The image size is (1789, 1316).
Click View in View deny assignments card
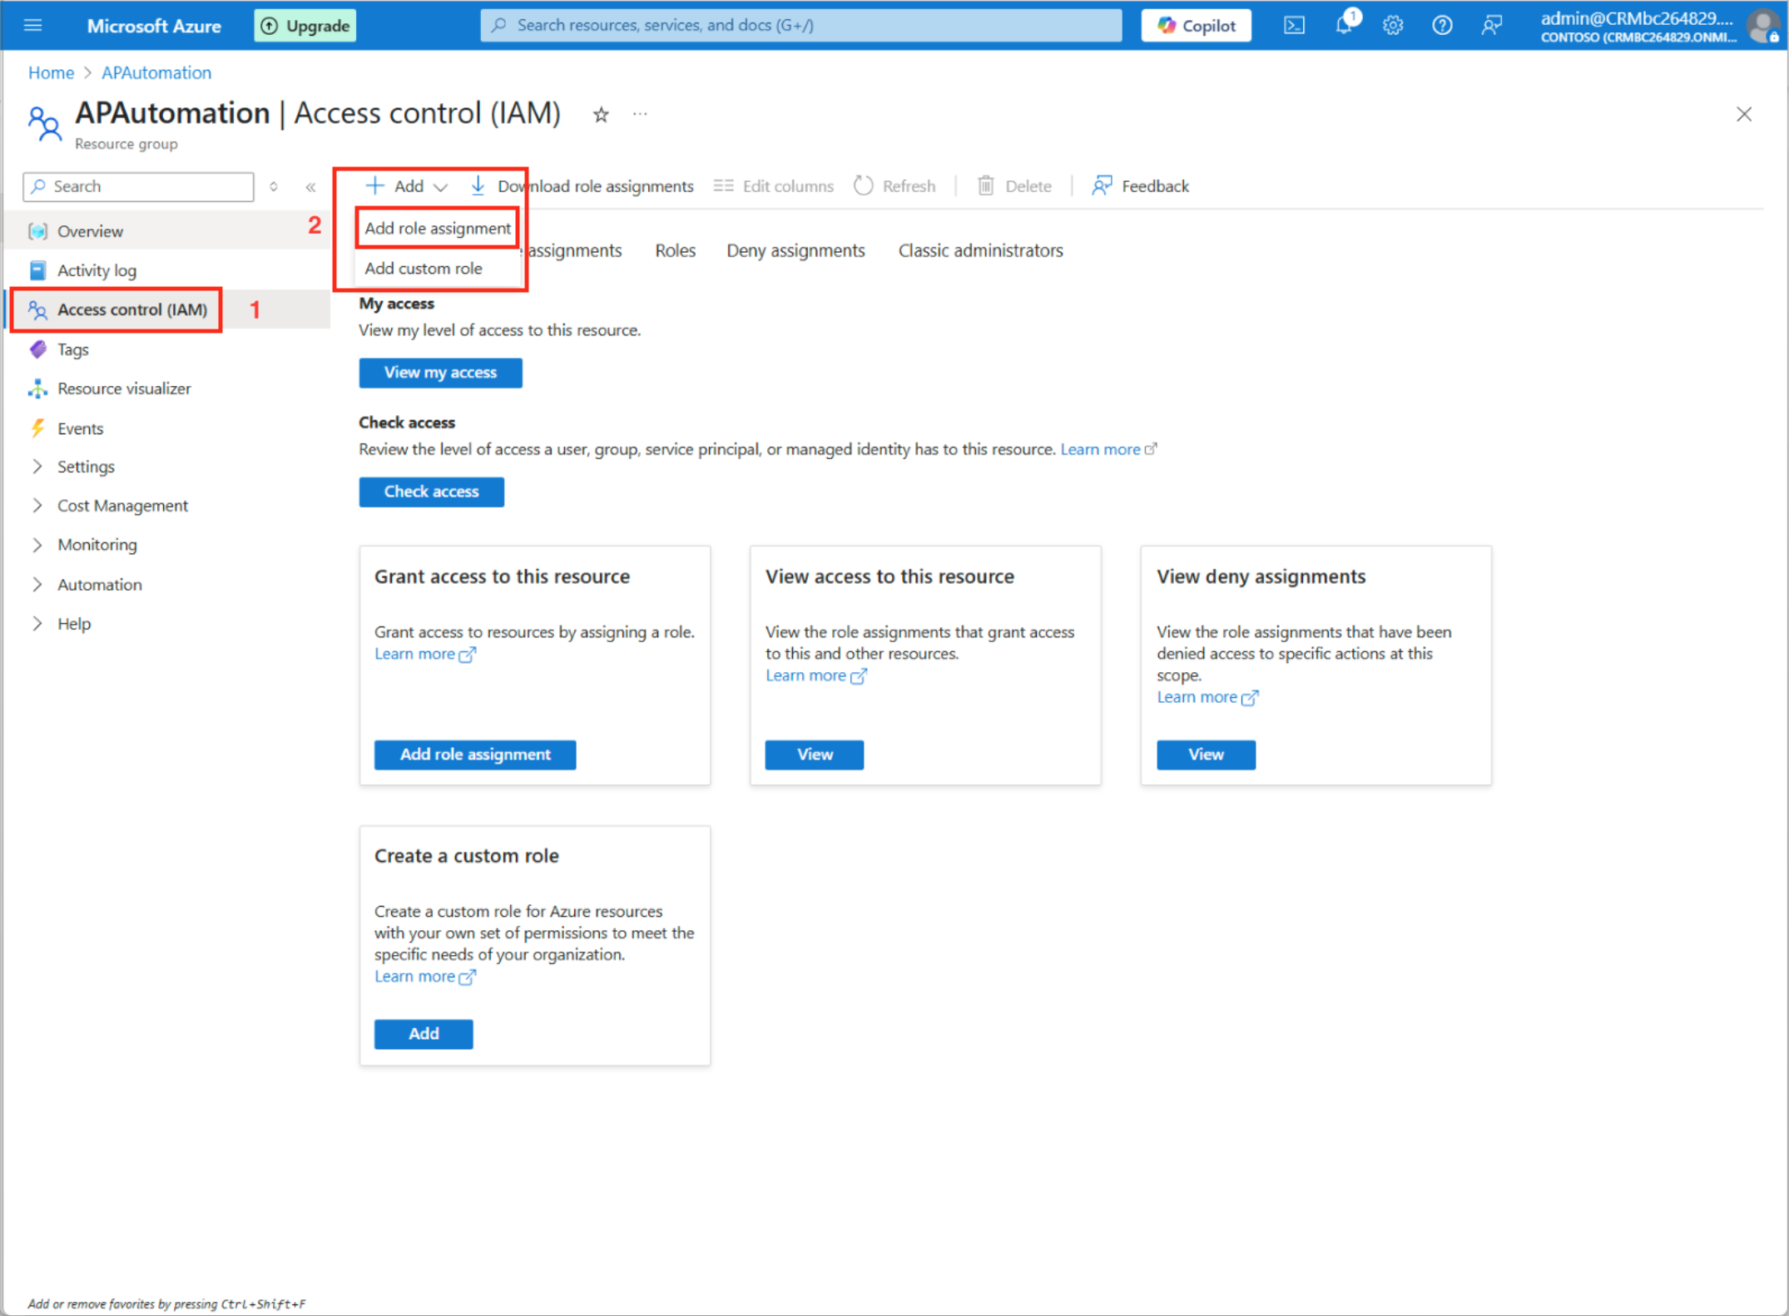[1205, 754]
